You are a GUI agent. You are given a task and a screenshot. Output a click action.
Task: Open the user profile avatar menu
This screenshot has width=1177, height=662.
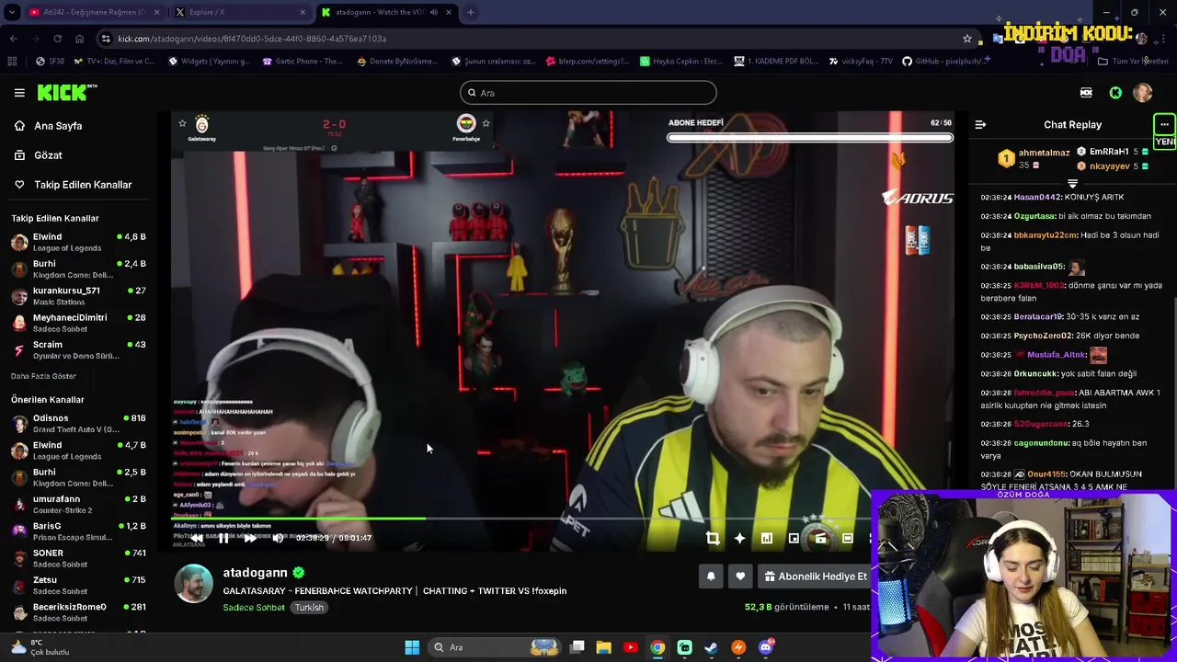pos(1142,93)
